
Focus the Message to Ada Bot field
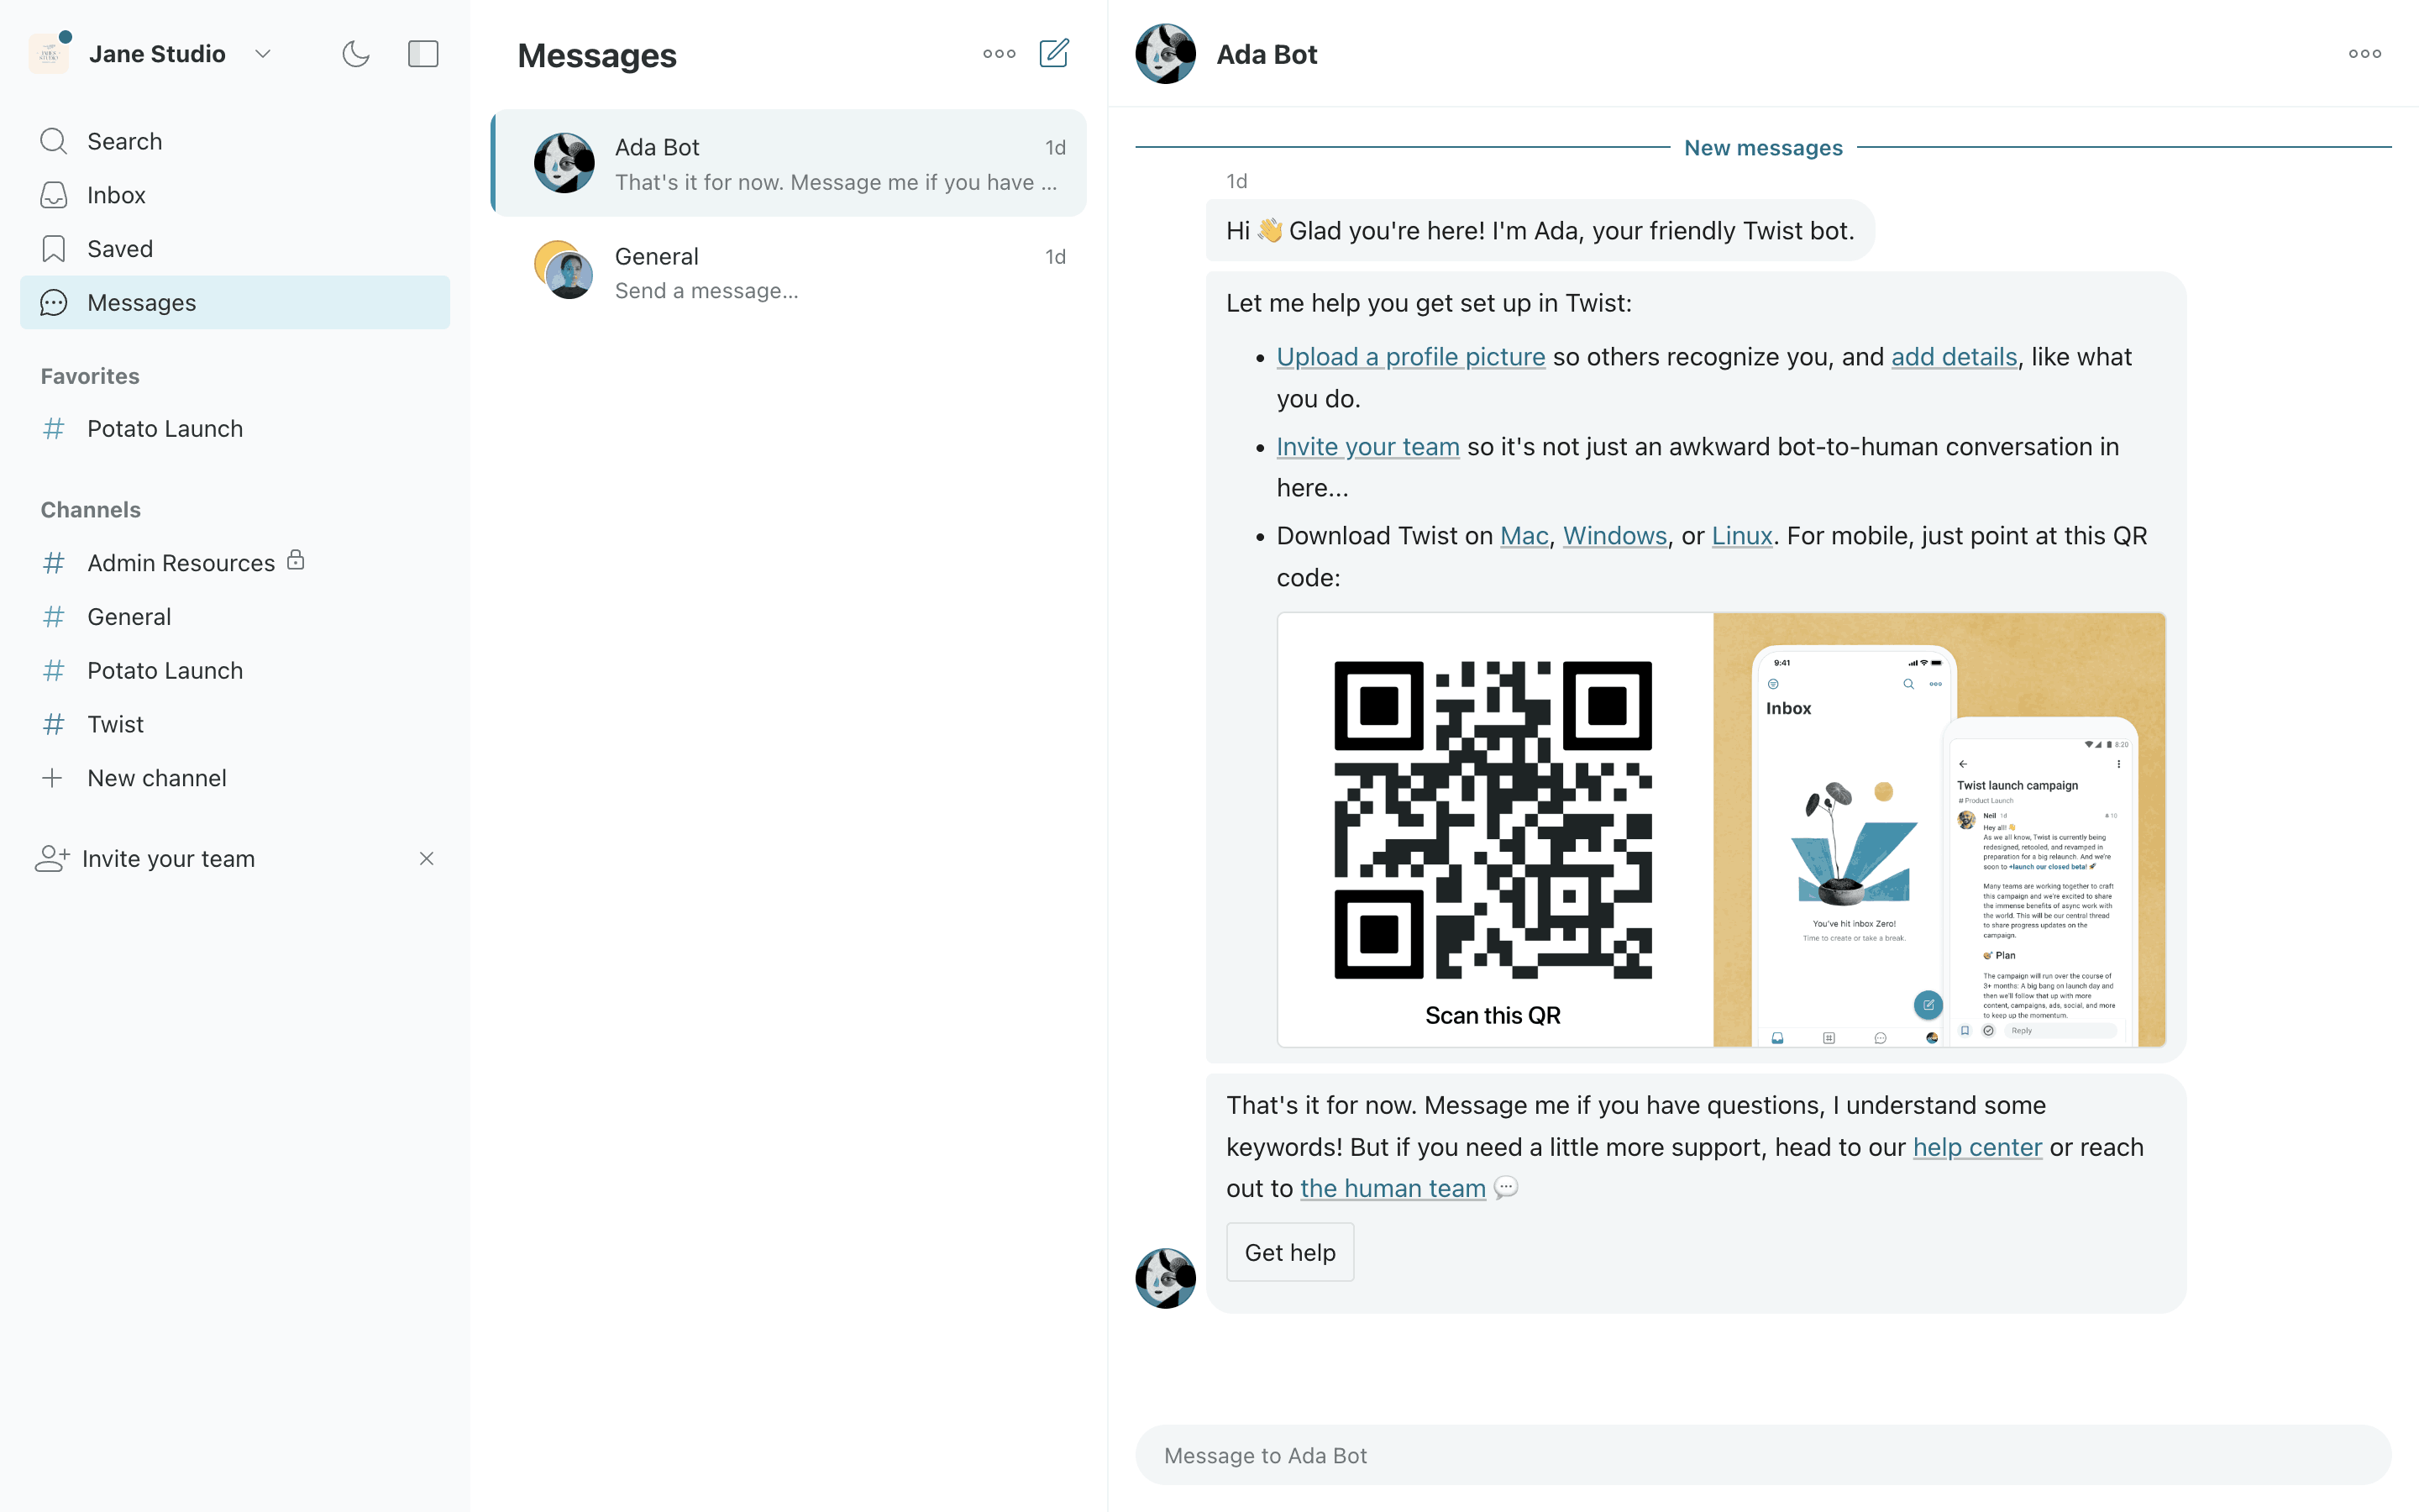[1762, 1455]
